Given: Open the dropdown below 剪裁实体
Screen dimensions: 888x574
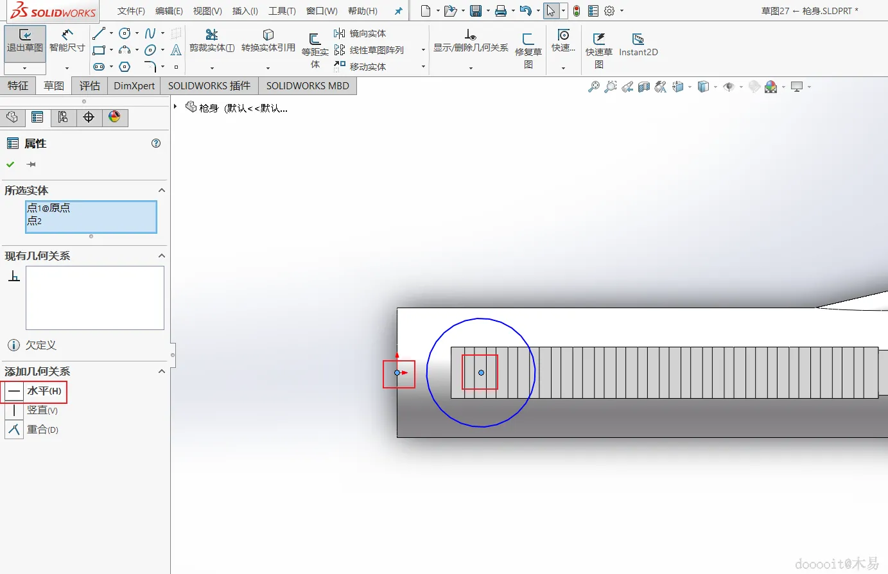Looking at the screenshot, I should point(212,67).
